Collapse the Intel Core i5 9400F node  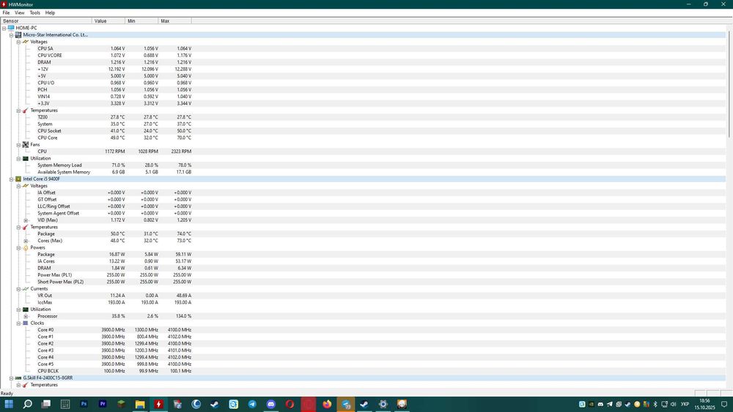11,179
